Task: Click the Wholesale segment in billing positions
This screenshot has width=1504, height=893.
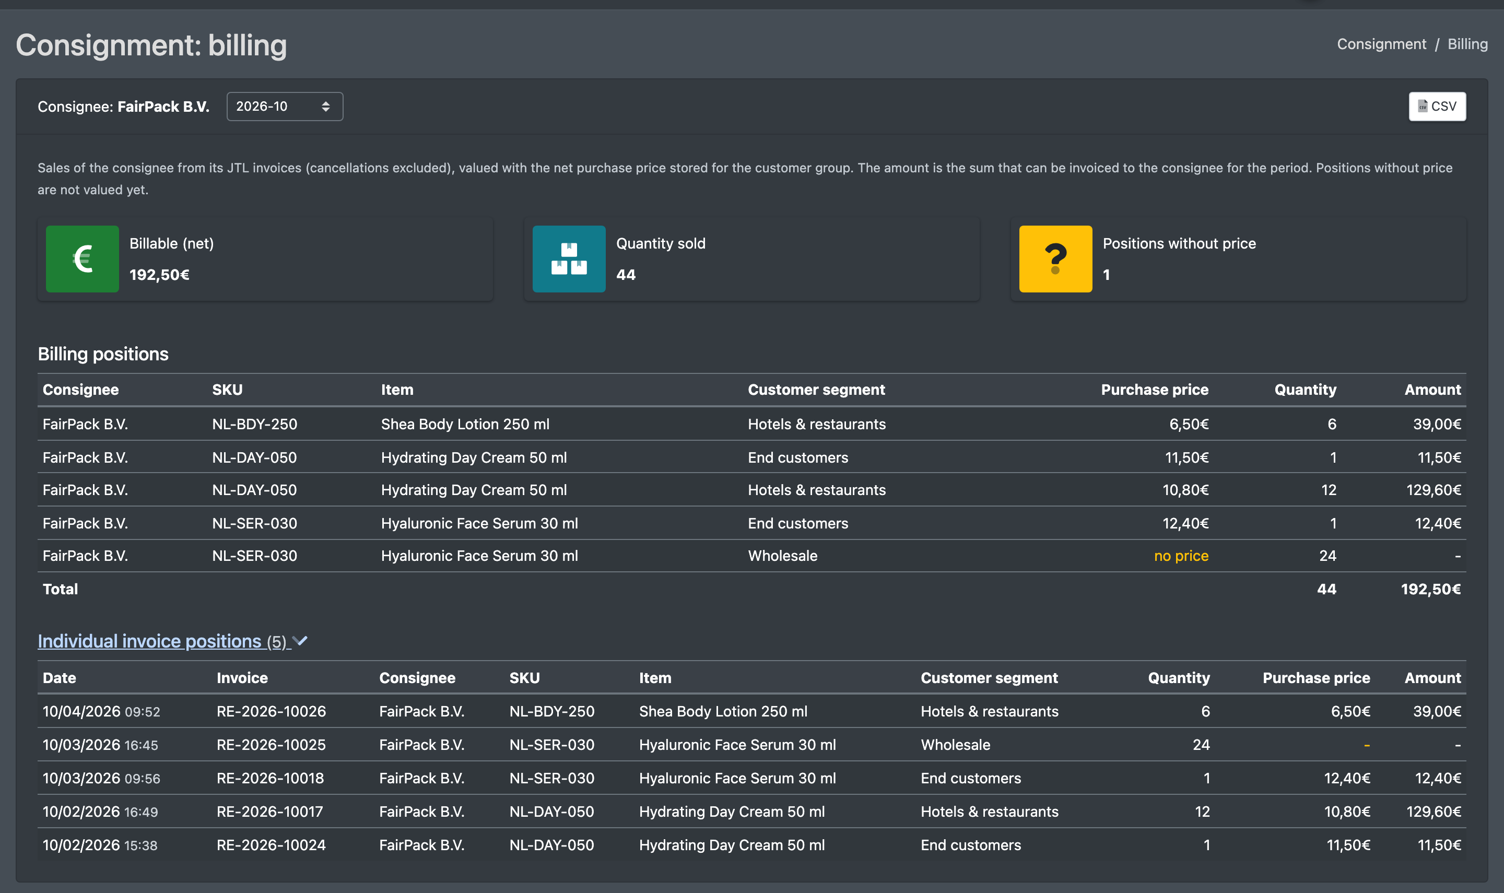Action: pyautogui.click(x=783, y=556)
